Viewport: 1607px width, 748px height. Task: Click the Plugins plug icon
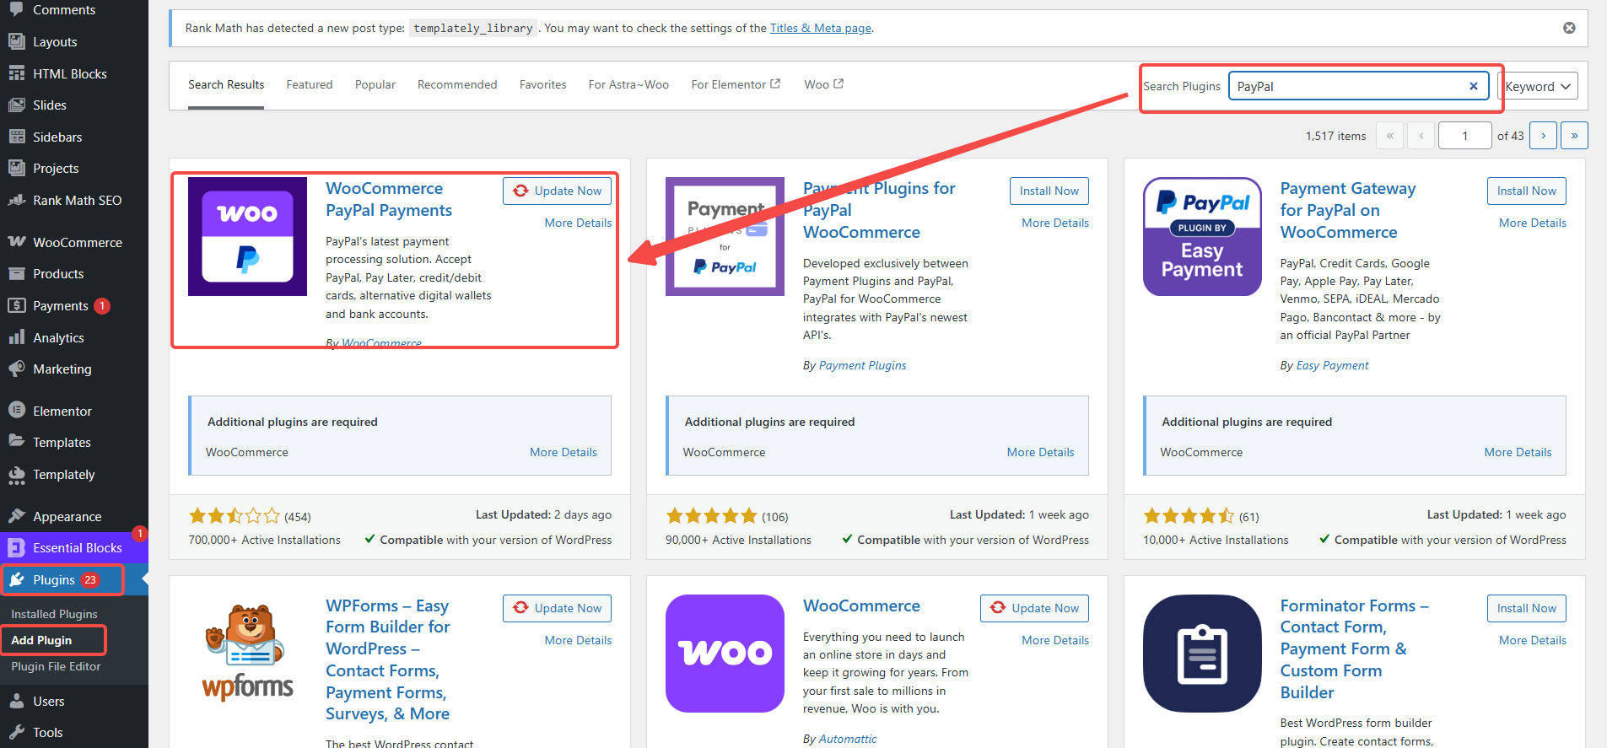(x=17, y=579)
